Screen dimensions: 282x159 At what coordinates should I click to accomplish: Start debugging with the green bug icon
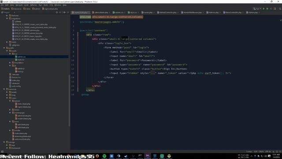pos(267,9)
